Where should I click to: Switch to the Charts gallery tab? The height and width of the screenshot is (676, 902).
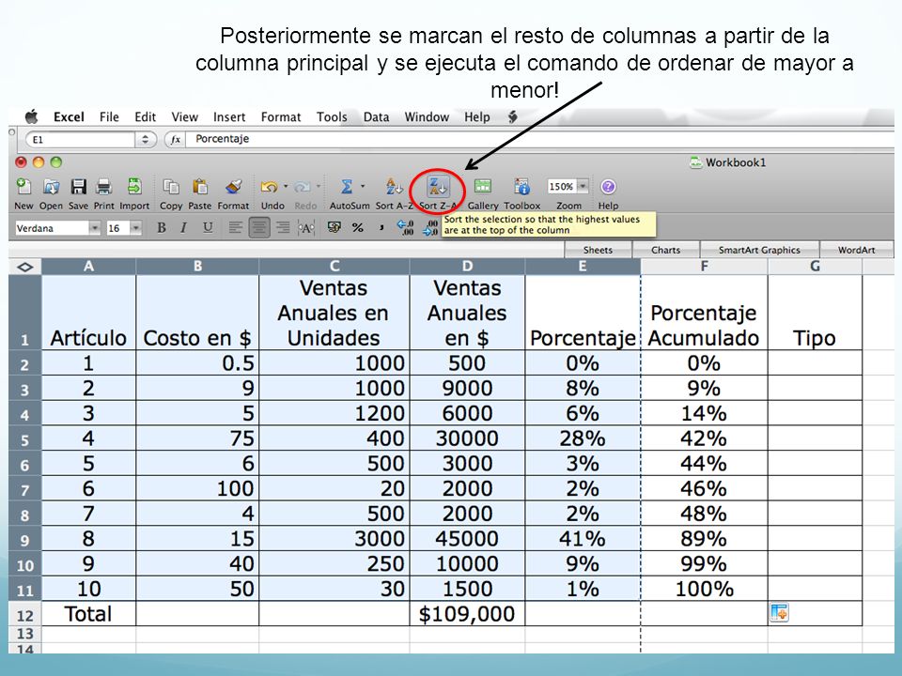(665, 250)
